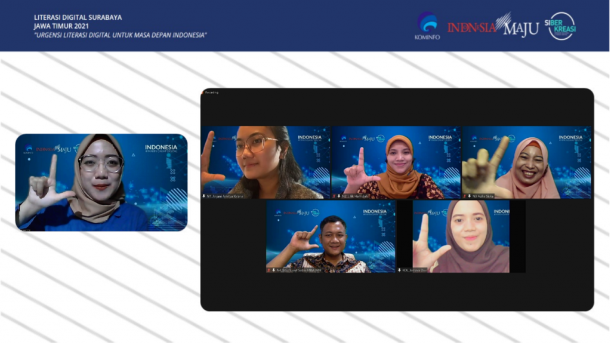Screen dimensions: 611x345
Task: Click the muted mic icon on the N3 tile
Action: (x=465, y=196)
